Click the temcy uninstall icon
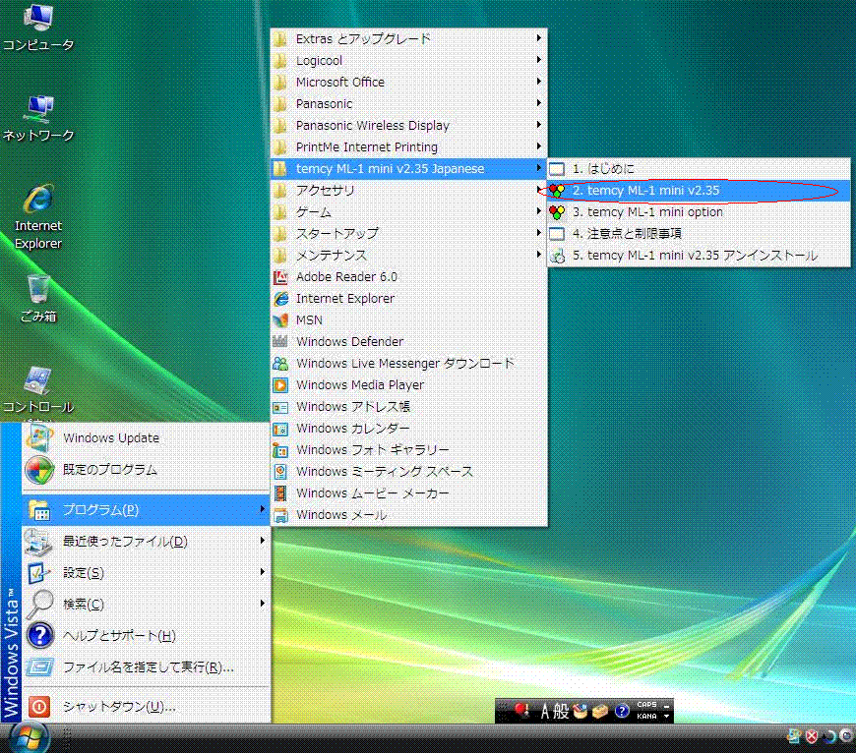Screen dimensions: 856x753 [x=557, y=256]
